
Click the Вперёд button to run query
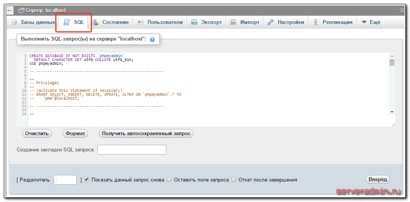pos(378,180)
